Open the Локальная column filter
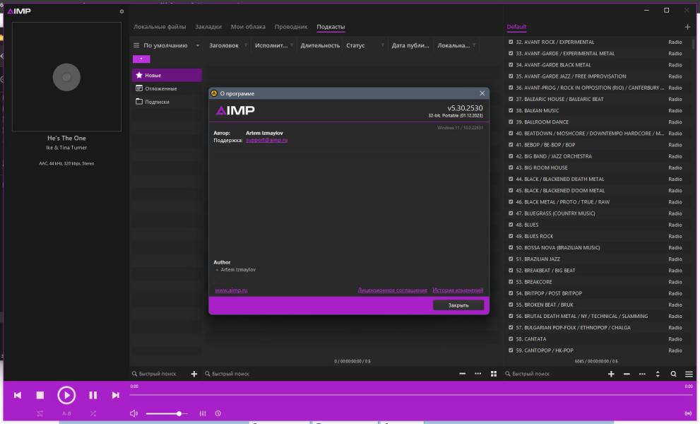 pos(474,45)
